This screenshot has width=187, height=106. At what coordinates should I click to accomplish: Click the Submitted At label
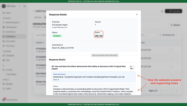coord(57,45)
